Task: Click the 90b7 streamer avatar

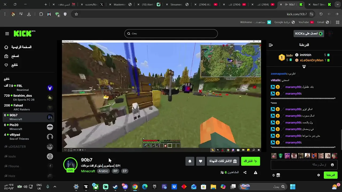Action: point(70,165)
